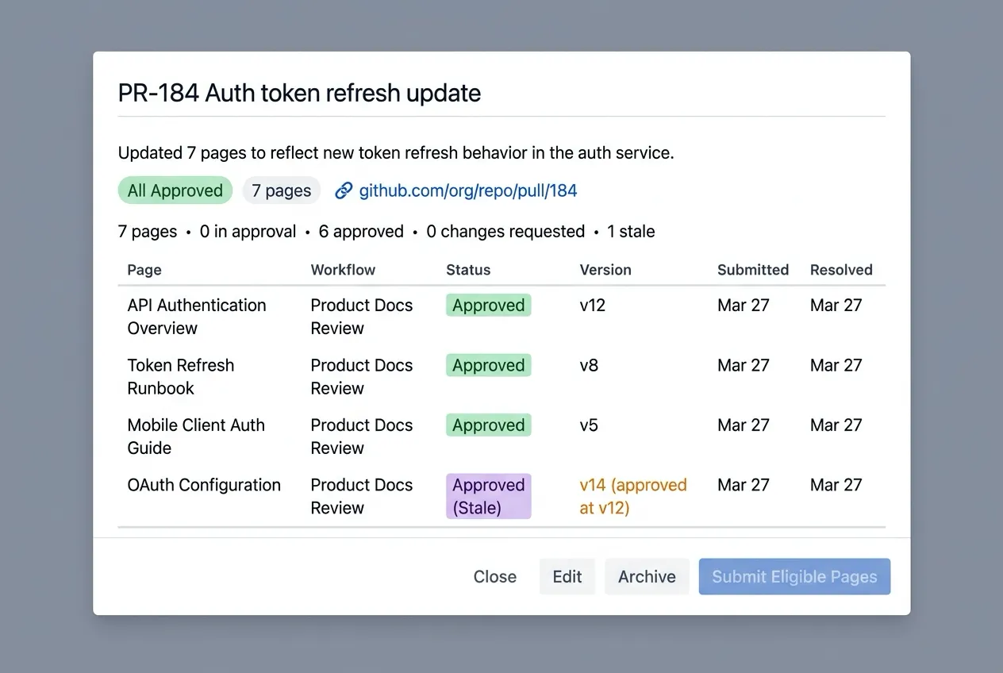The width and height of the screenshot is (1003, 673).
Task: Click the PR-184 Auth token refresh update title
Action: coord(299,93)
